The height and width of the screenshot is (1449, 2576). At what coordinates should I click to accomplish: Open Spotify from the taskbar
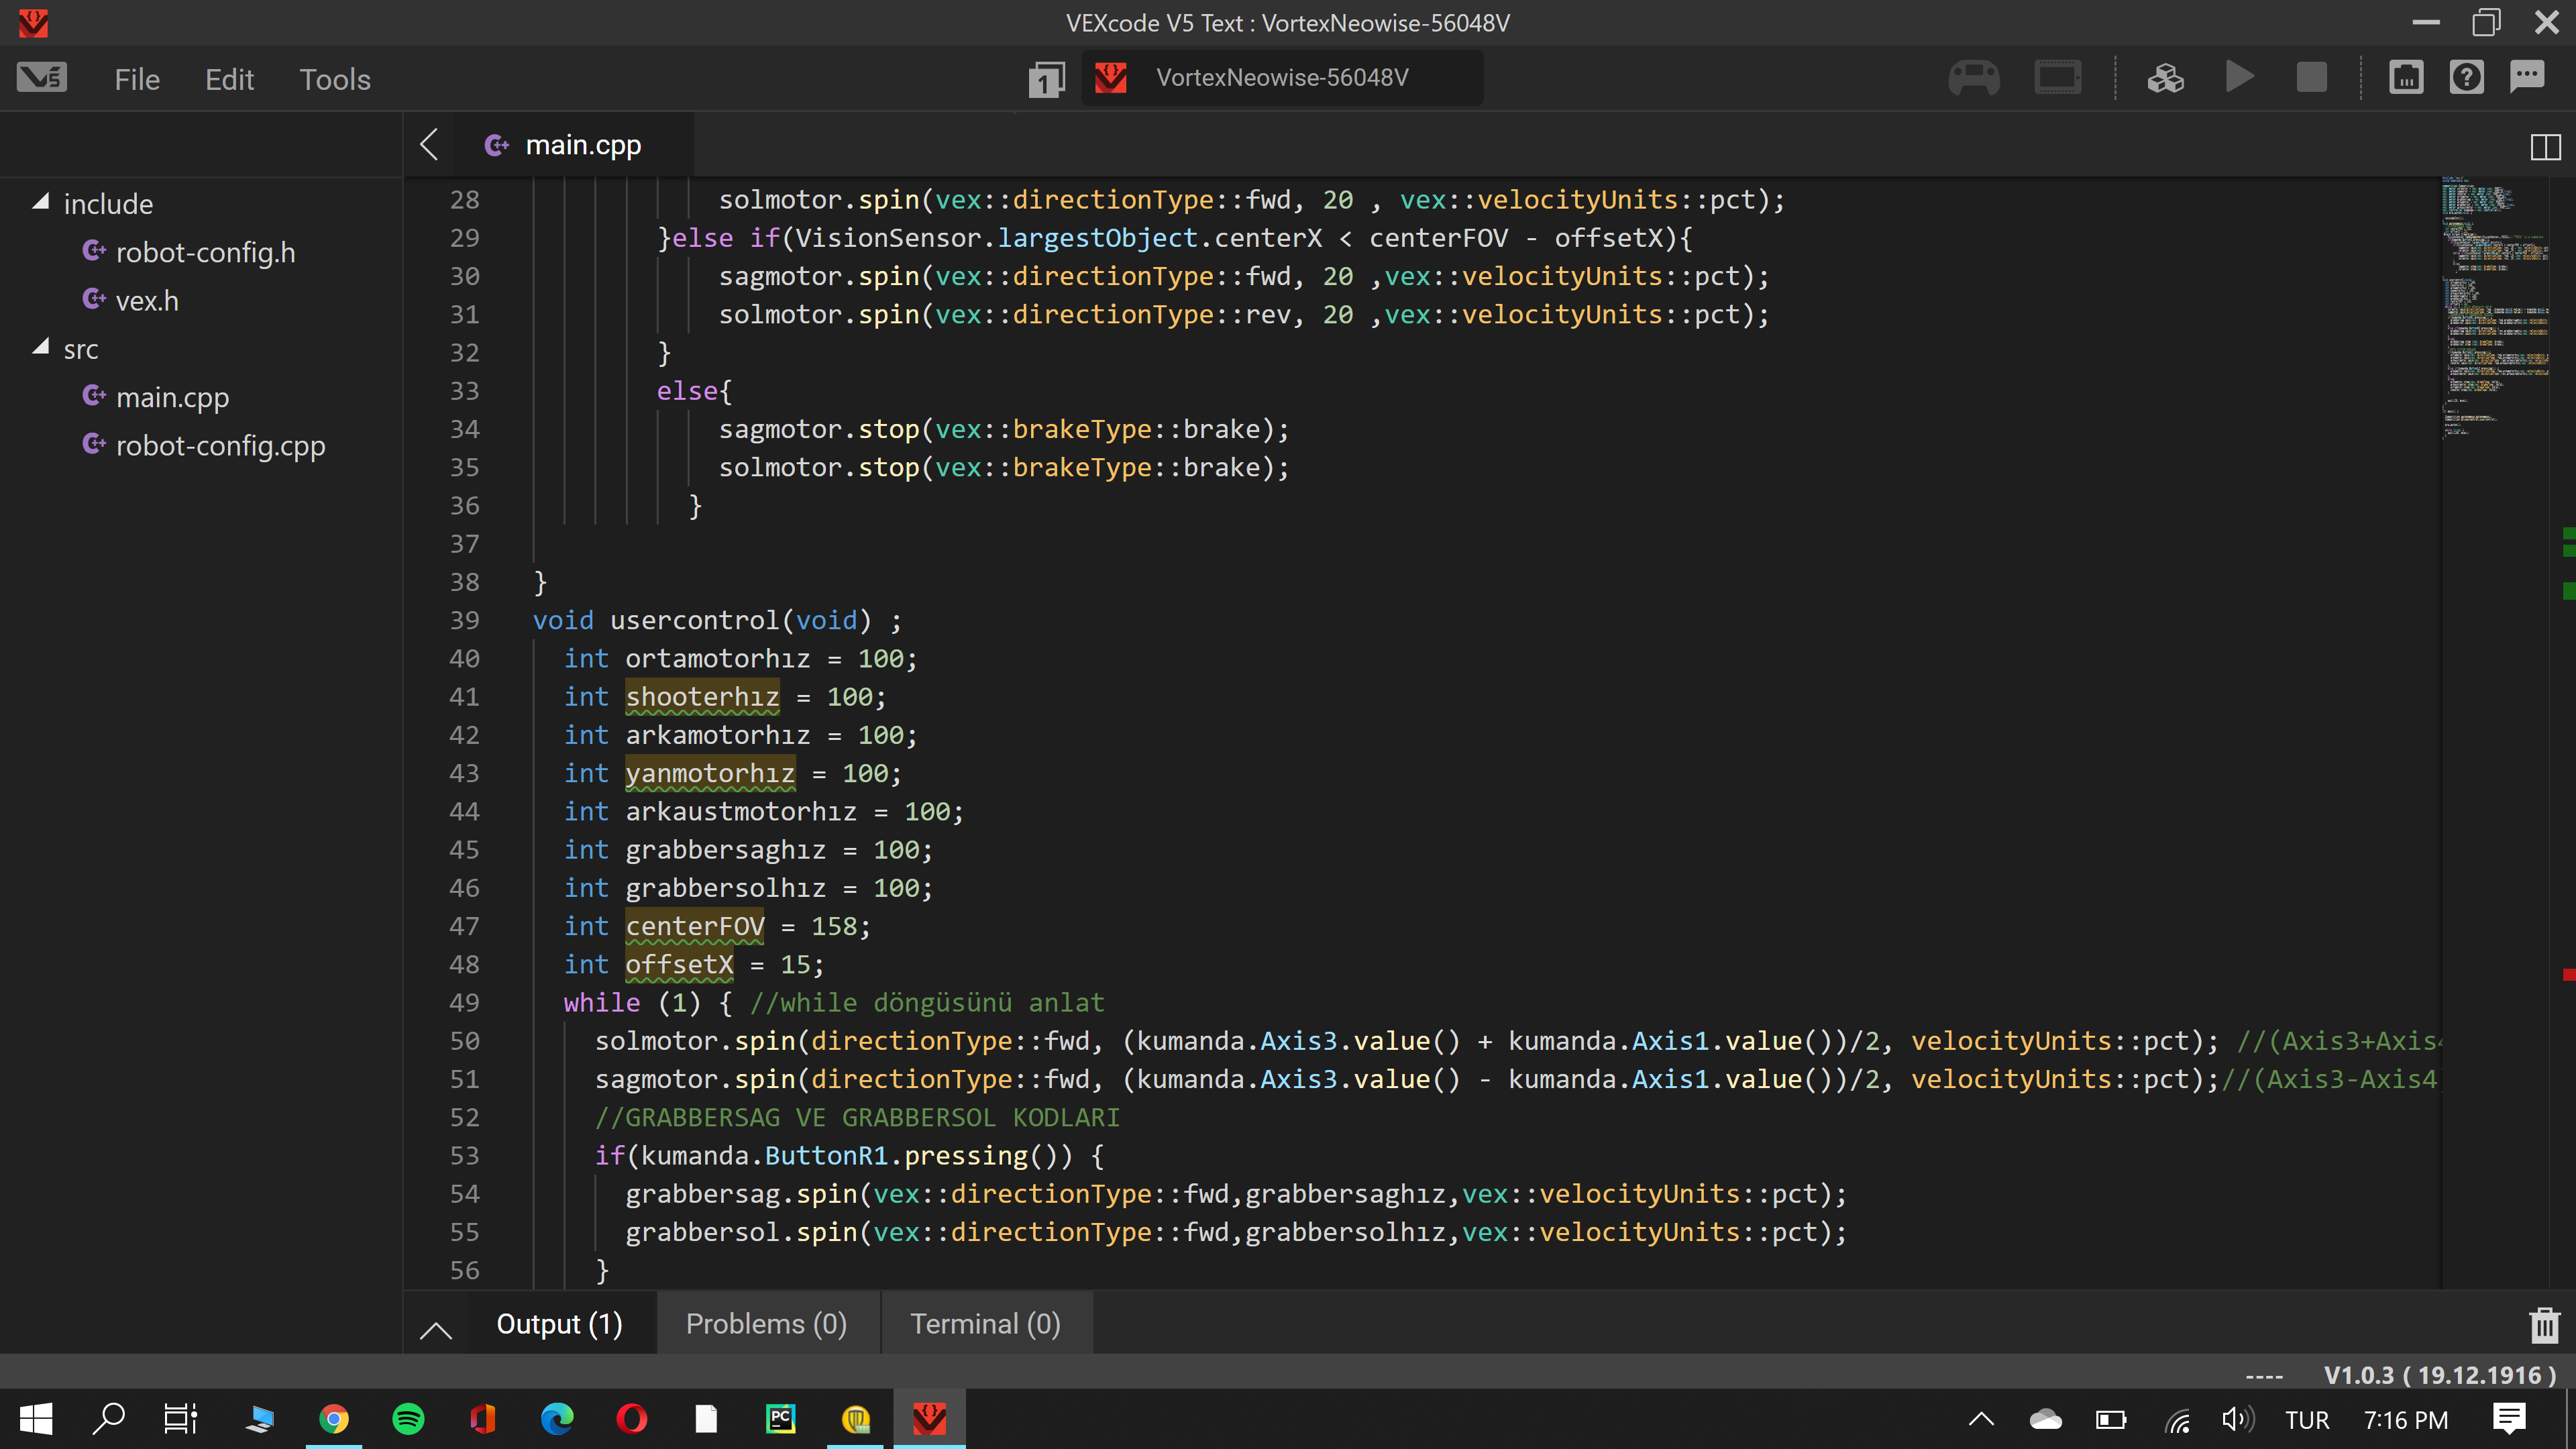[408, 1419]
